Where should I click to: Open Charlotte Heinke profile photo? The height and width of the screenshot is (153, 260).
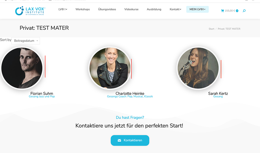[110, 68]
